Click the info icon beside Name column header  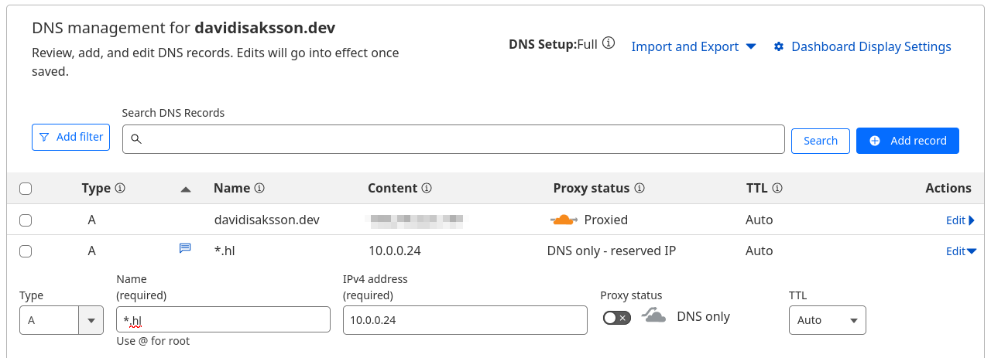(259, 188)
